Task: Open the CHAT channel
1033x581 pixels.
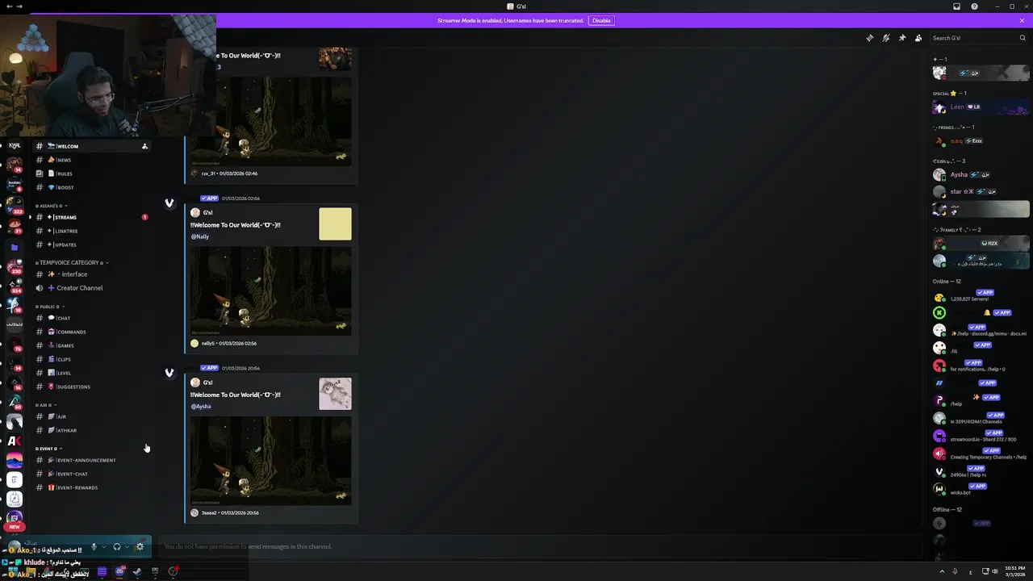Action: pyautogui.click(x=91, y=318)
